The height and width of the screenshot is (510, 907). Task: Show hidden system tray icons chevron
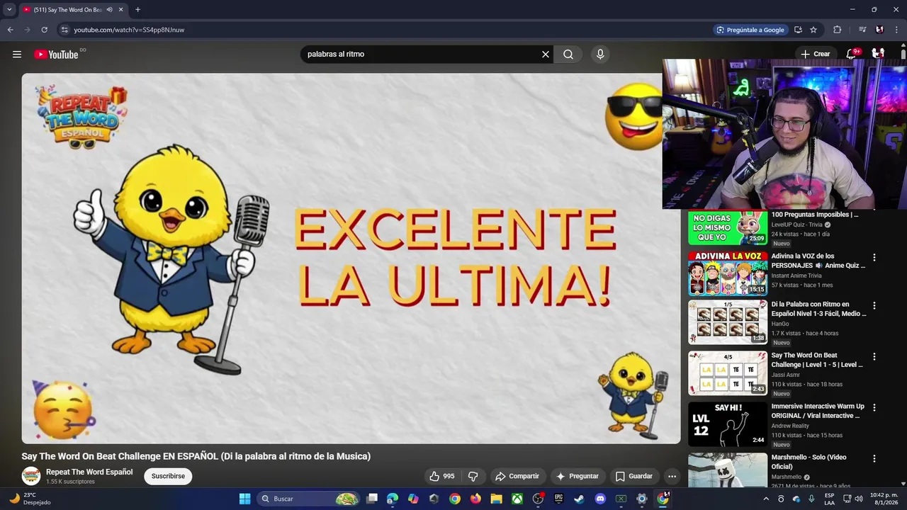point(765,499)
